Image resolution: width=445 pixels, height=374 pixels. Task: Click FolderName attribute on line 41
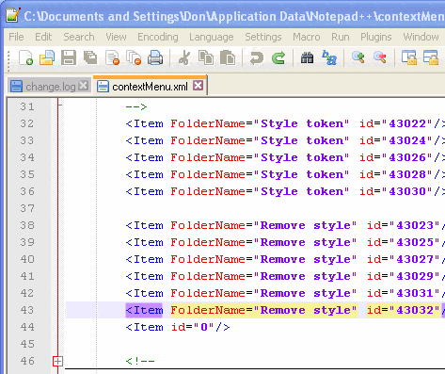pos(208,276)
